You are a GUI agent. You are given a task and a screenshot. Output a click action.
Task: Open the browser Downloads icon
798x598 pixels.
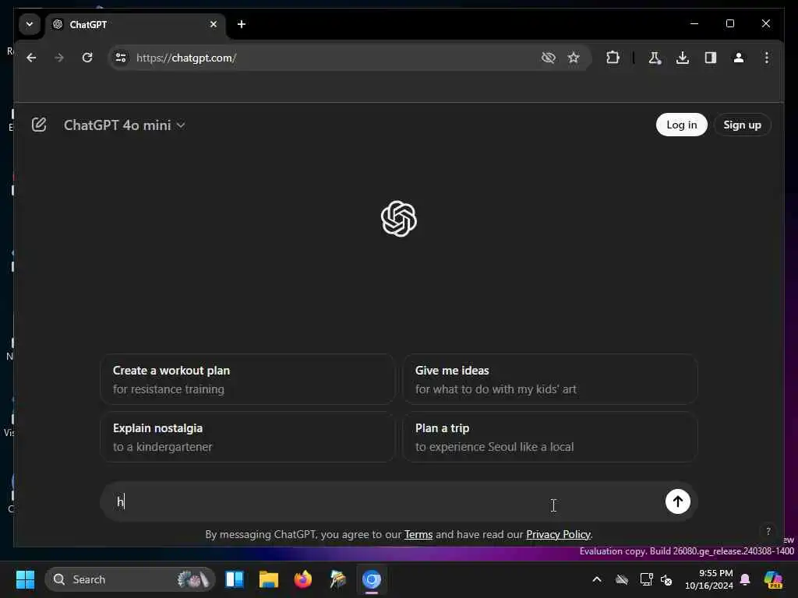(x=683, y=58)
